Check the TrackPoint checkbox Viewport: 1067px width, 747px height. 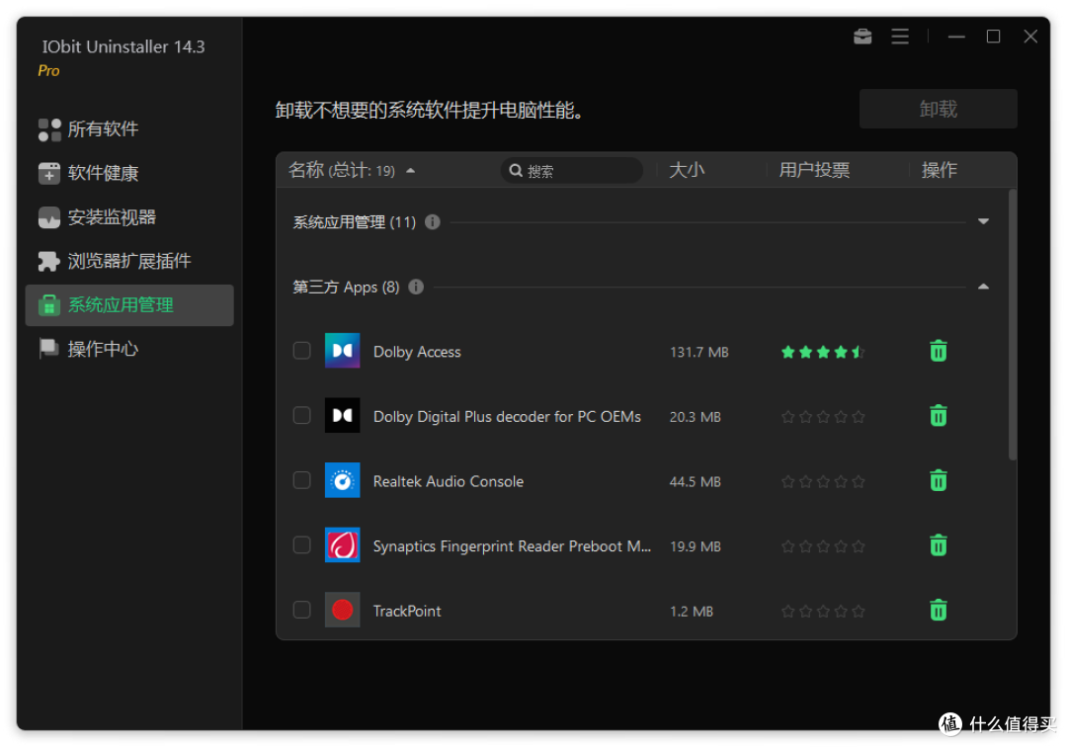point(301,610)
